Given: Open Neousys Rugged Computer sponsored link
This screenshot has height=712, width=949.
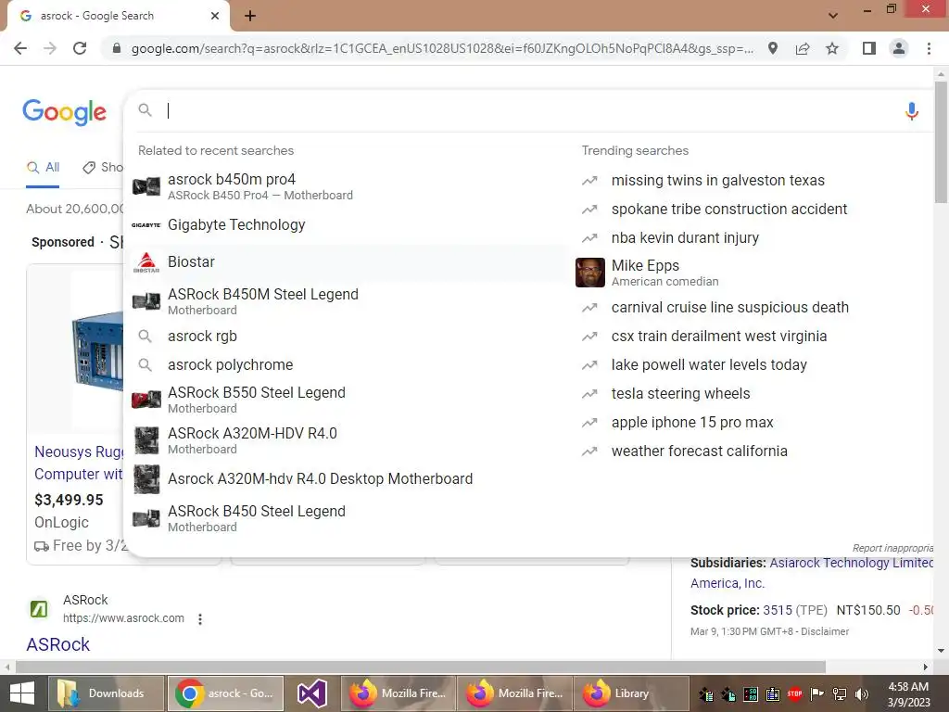Looking at the screenshot, I should (79, 464).
